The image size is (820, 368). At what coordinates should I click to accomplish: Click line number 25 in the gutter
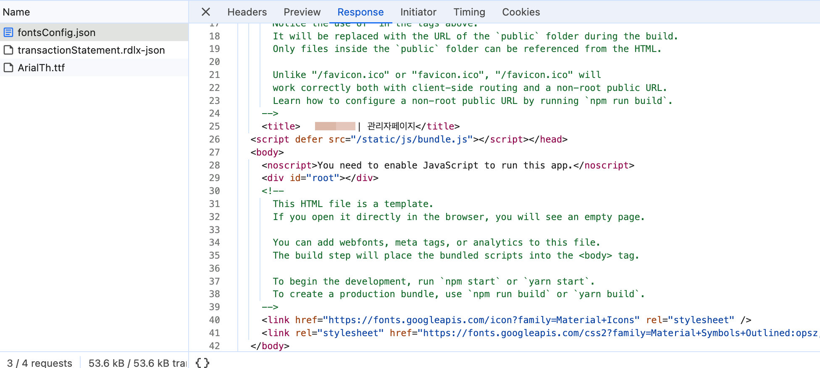215,126
